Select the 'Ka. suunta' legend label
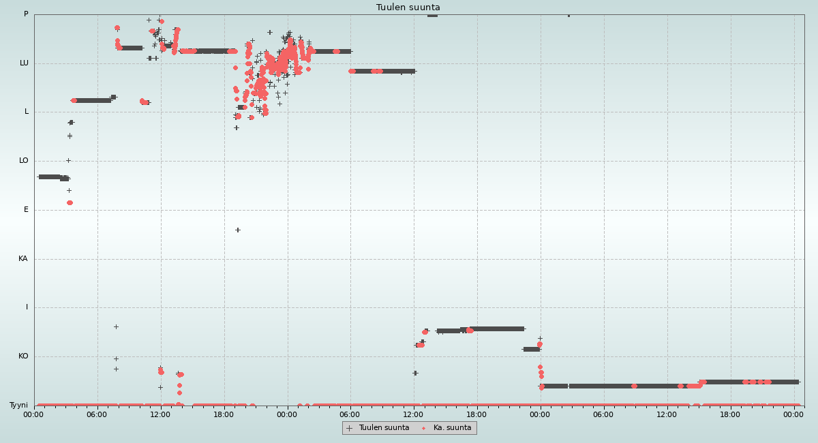The image size is (818, 443). (x=452, y=428)
